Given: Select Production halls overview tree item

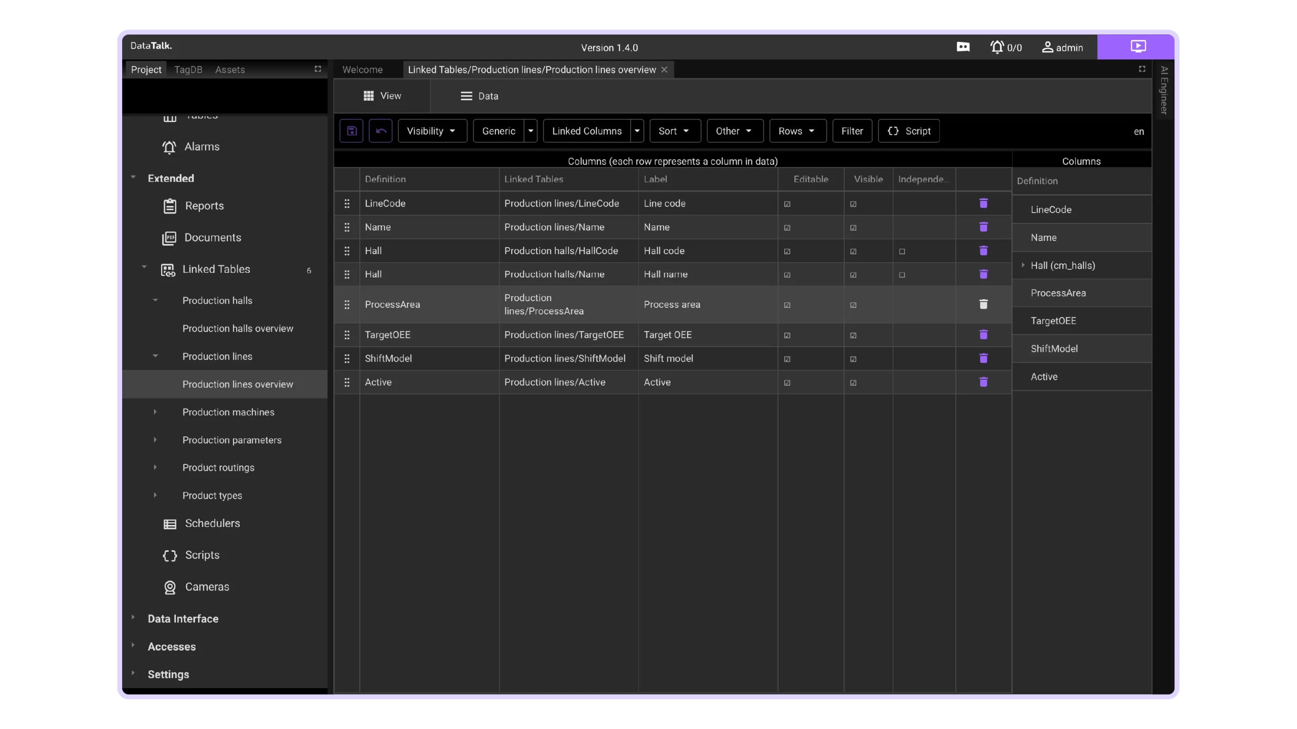Looking at the screenshot, I should [238, 329].
